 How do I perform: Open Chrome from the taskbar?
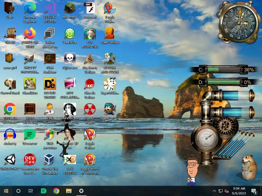(56, 191)
